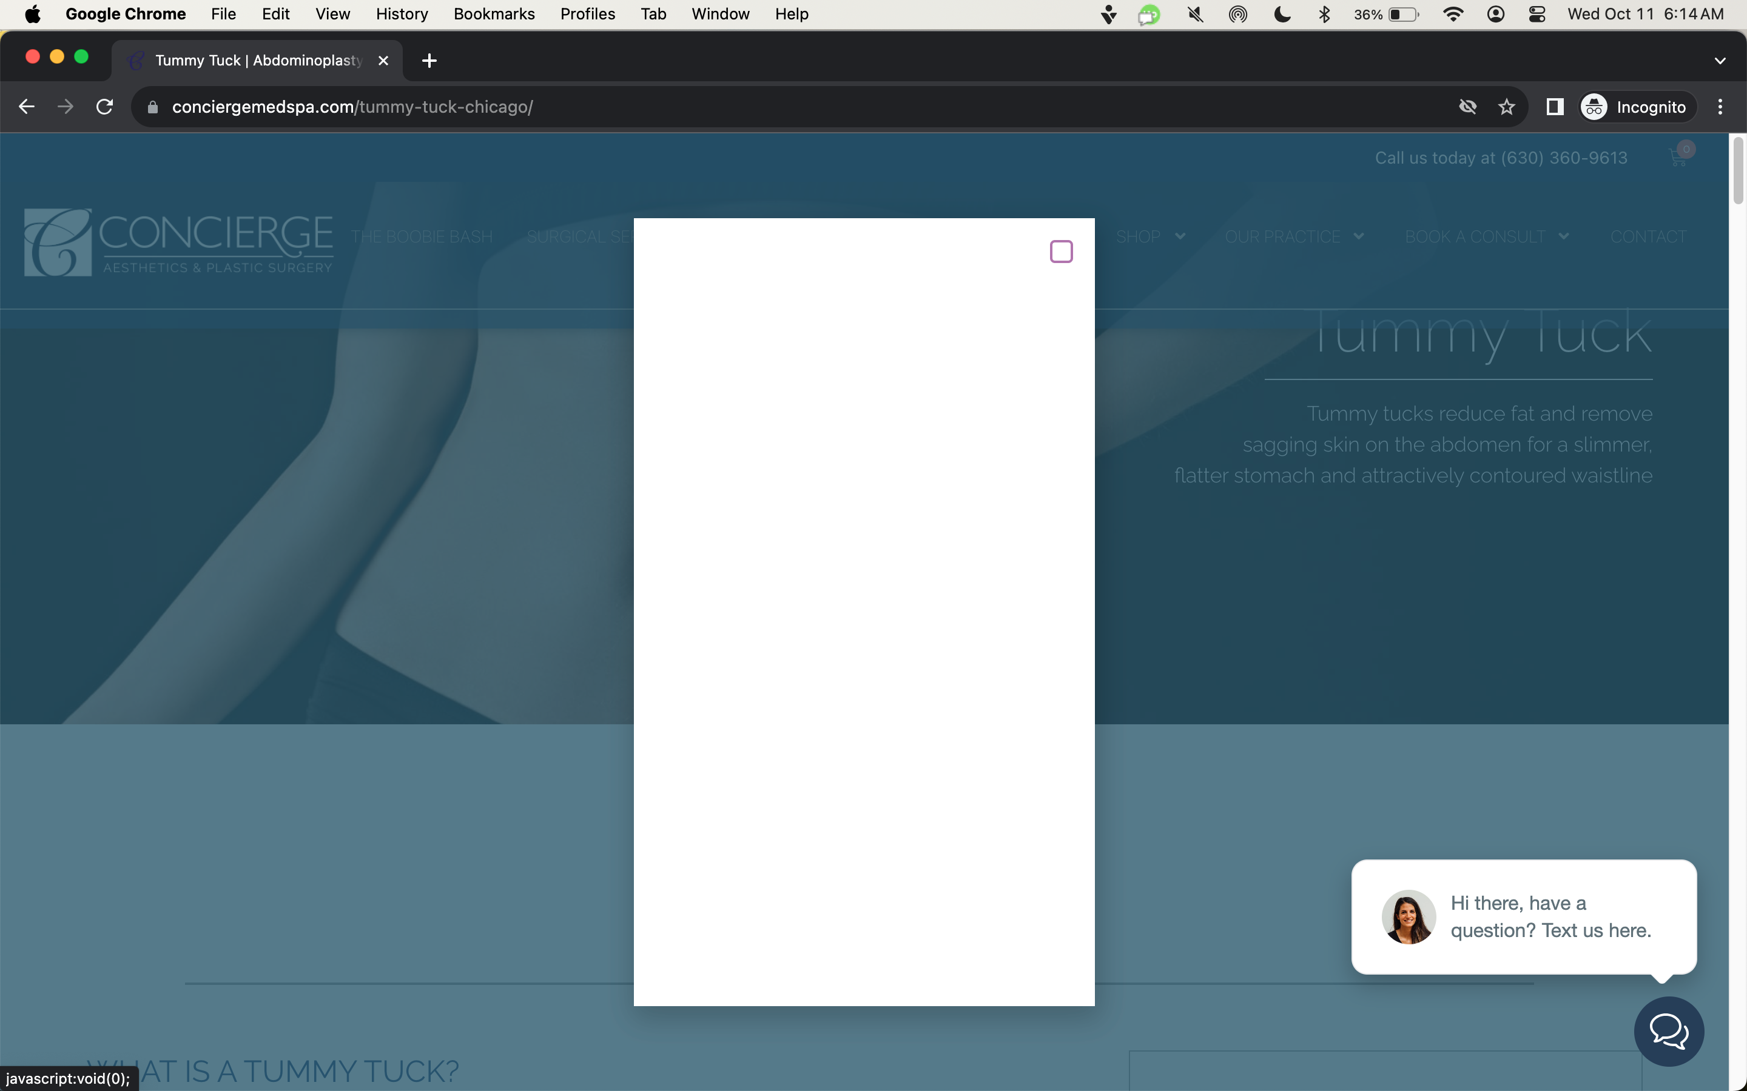
Task: Reload the page with the refresh icon
Action: pyautogui.click(x=105, y=107)
